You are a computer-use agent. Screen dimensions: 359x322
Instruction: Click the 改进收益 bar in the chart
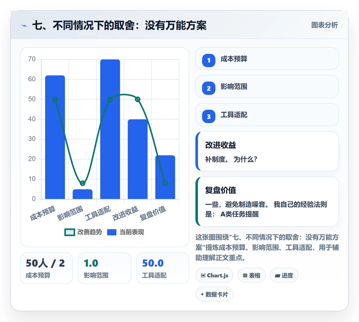pyautogui.click(x=138, y=159)
